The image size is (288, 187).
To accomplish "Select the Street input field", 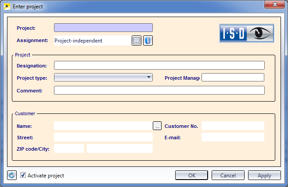I will [103, 137].
